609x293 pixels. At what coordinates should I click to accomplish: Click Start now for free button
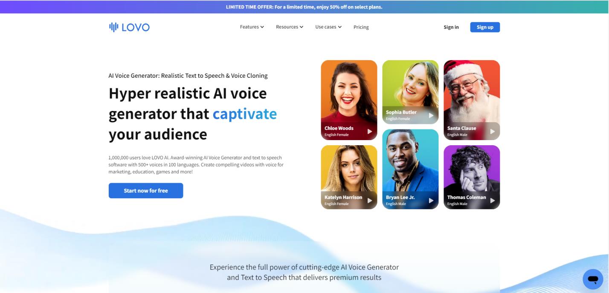coord(146,190)
